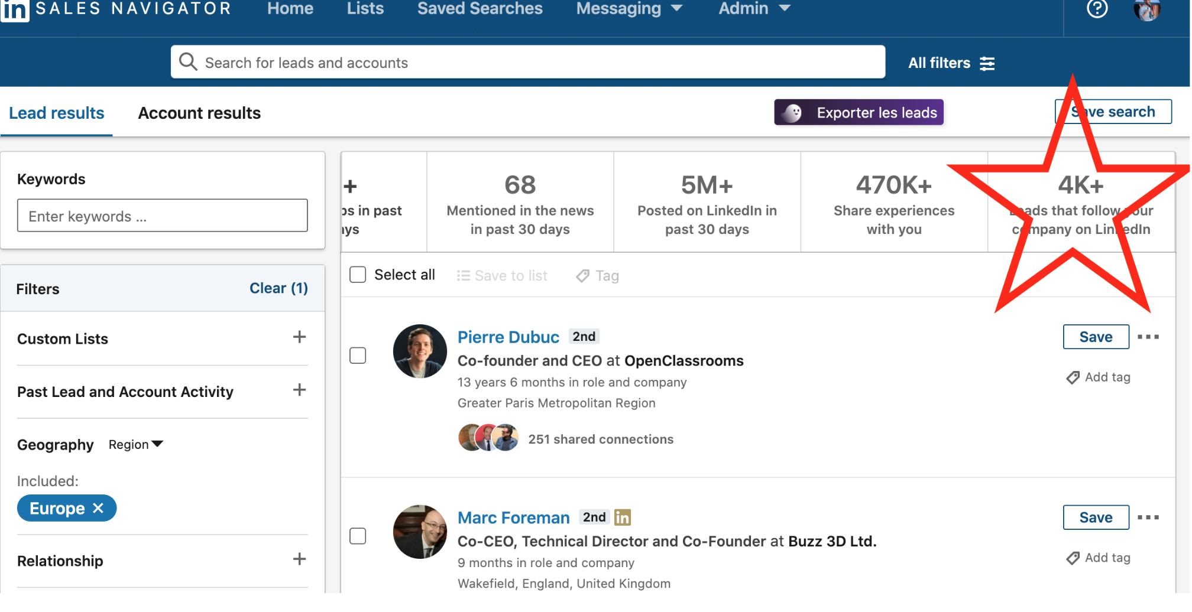
Task: Open Marc Foreman's profile photo
Action: [x=420, y=532]
